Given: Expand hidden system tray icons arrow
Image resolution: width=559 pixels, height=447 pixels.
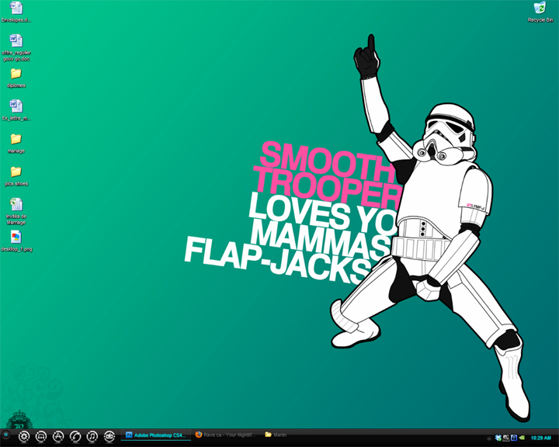Looking at the screenshot, I should pyautogui.click(x=488, y=438).
